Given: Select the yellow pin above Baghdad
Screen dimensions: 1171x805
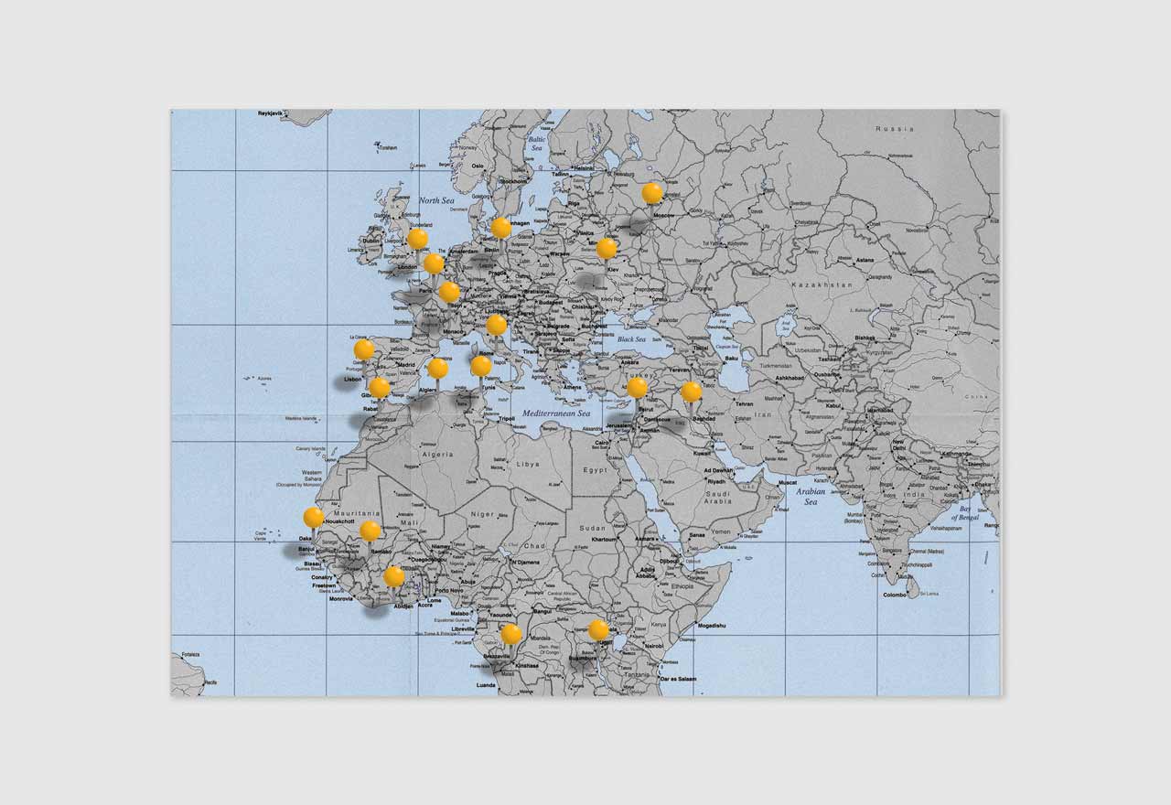Looking at the screenshot, I should [692, 392].
